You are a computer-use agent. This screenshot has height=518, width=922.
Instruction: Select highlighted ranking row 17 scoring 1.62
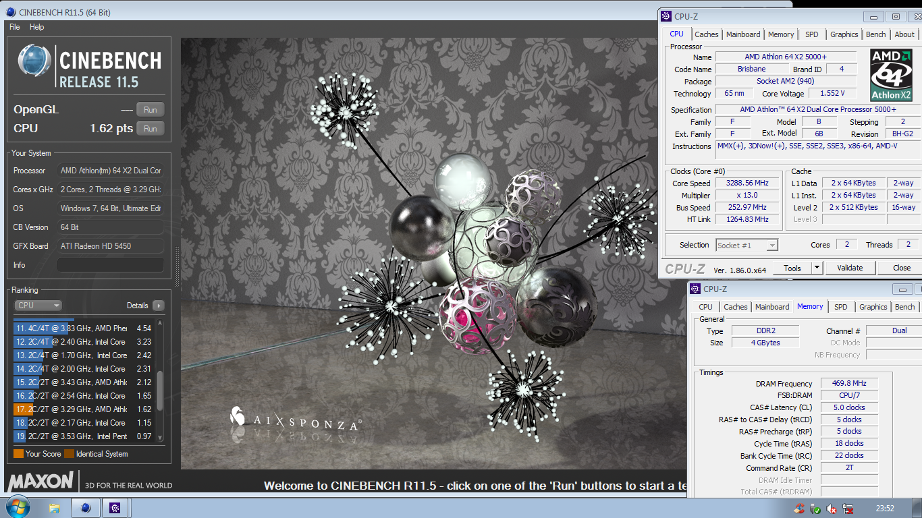tap(84, 409)
